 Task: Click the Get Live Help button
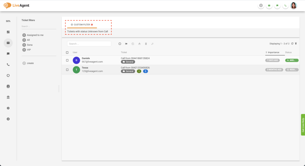(303, 125)
